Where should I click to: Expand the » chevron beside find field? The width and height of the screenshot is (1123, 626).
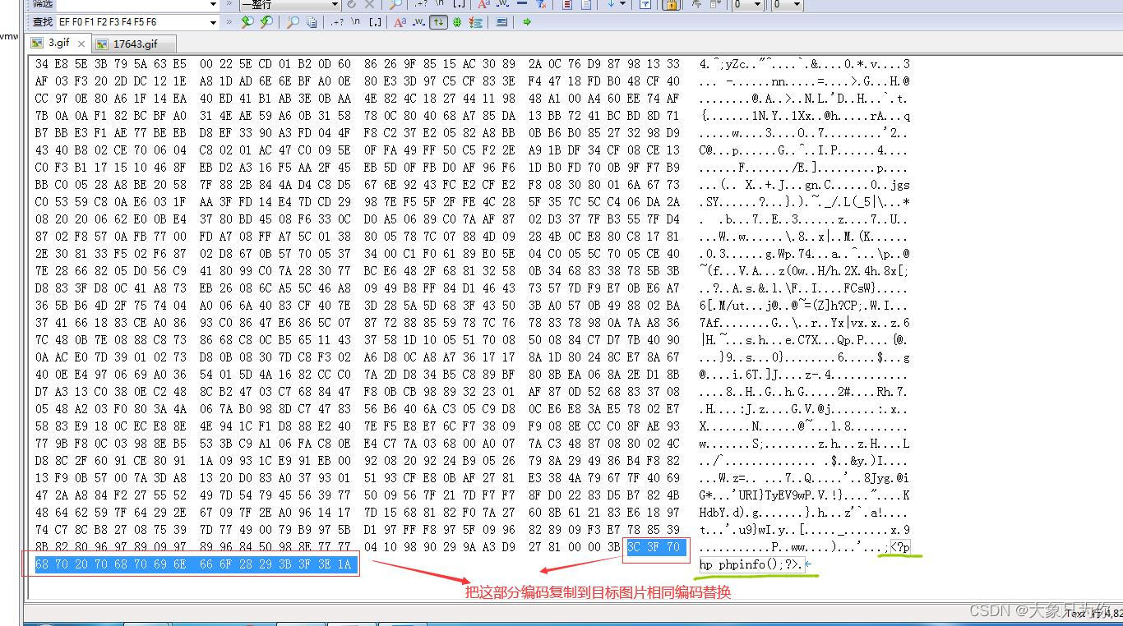229,22
